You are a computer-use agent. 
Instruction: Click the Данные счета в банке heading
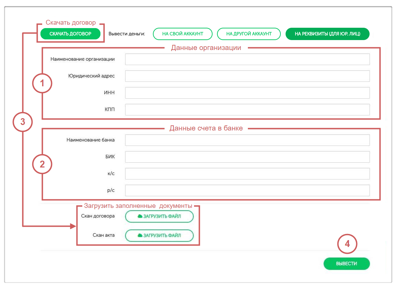pyautogui.click(x=206, y=128)
